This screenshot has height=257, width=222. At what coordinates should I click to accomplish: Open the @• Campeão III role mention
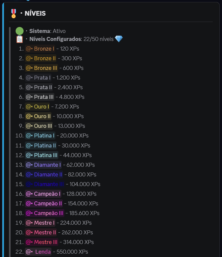pyautogui.click(x=44, y=213)
